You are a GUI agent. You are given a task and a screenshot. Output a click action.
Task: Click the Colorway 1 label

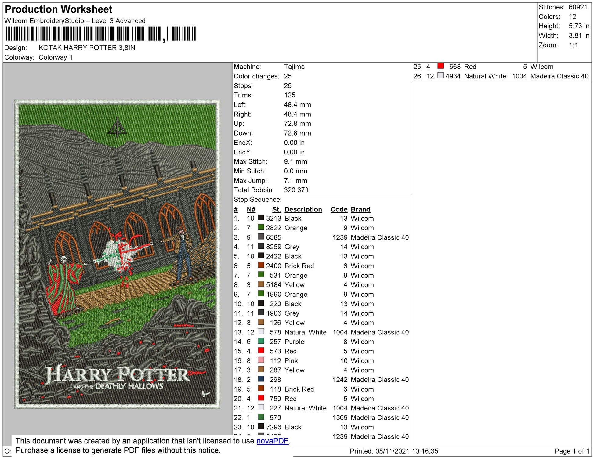tap(56, 57)
